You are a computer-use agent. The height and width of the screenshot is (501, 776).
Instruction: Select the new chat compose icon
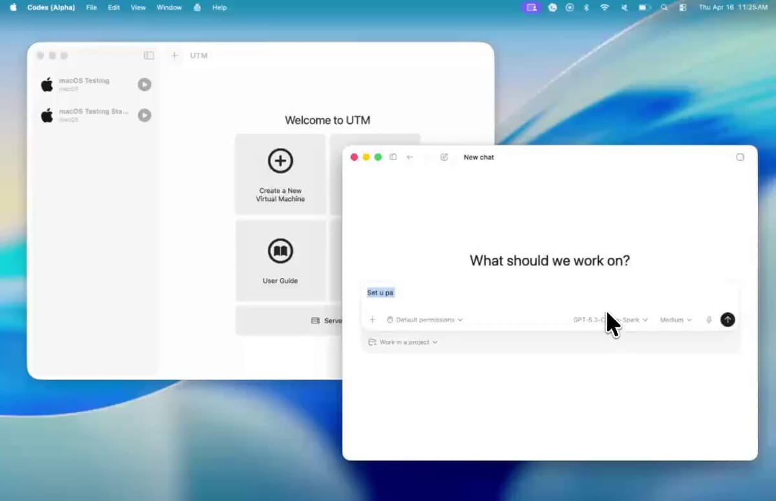[444, 157]
